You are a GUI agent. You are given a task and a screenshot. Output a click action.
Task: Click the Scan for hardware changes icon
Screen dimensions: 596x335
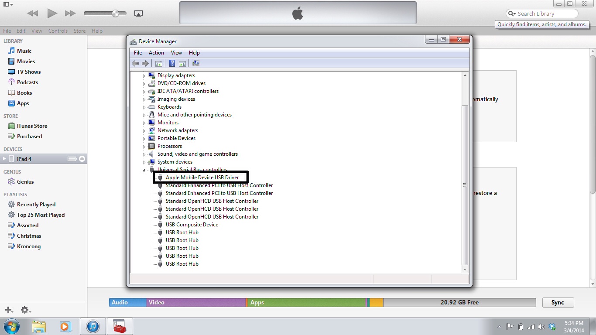pos(196,64)
